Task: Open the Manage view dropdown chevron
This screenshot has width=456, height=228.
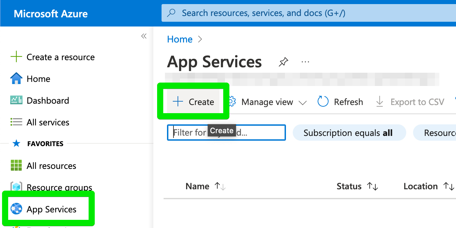Action: point(302,103)
